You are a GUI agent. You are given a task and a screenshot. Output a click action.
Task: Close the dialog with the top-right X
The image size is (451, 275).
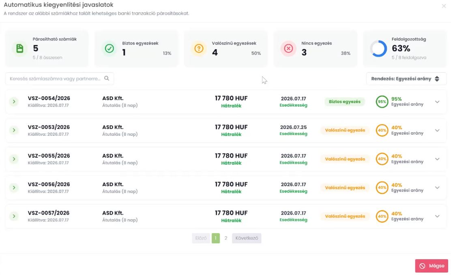pyautogui.click(x=444, y=6)
